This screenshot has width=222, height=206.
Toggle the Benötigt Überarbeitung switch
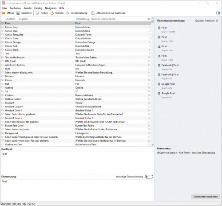tap(149, 177)
